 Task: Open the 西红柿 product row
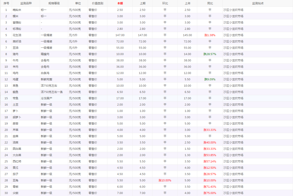pyautogui.click(x=17, y=161)
